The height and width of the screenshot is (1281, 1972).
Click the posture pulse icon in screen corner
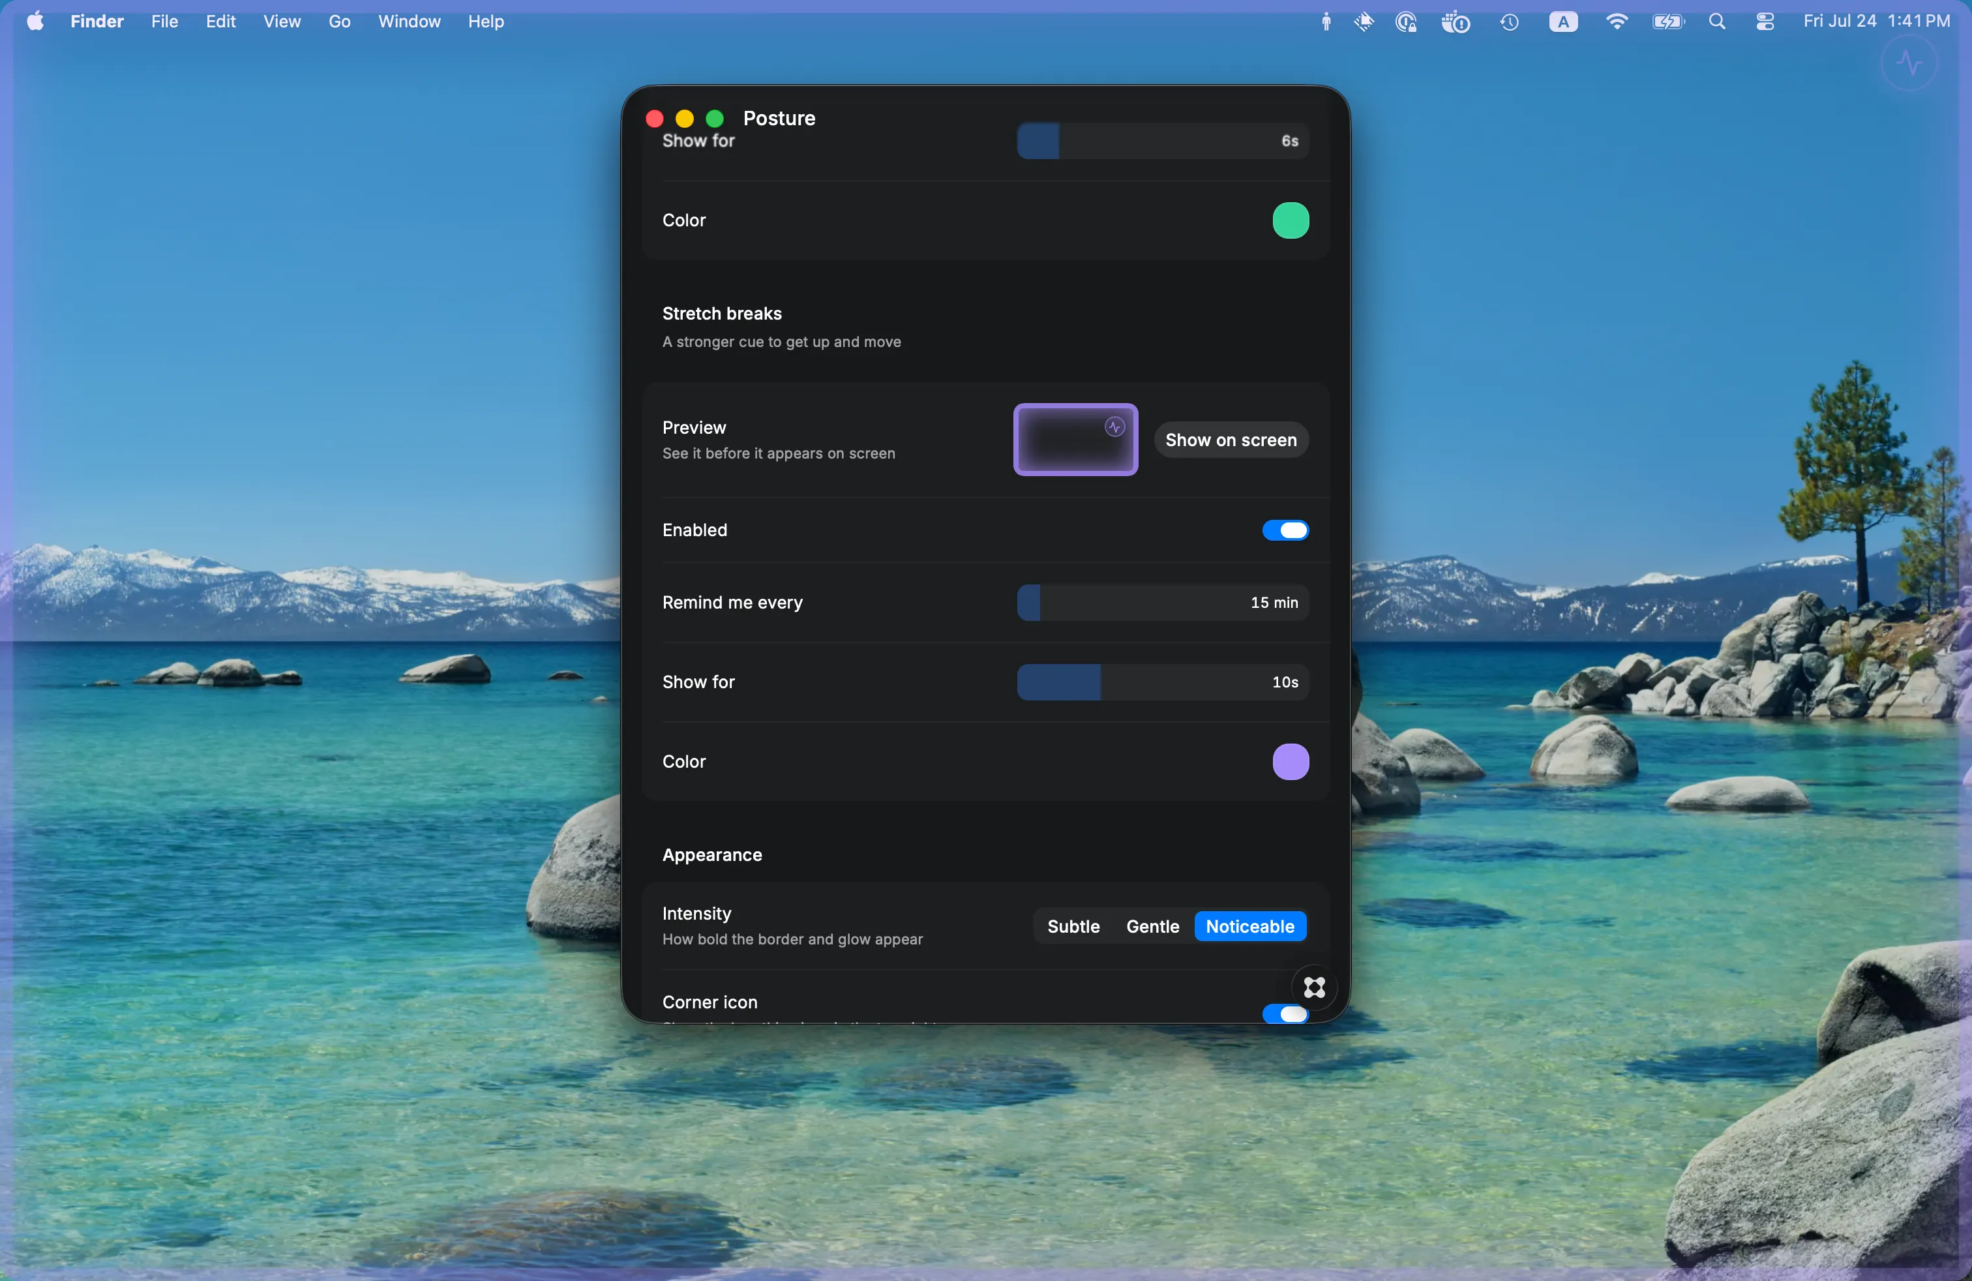pyautogui.click(x=1909, y=63)
